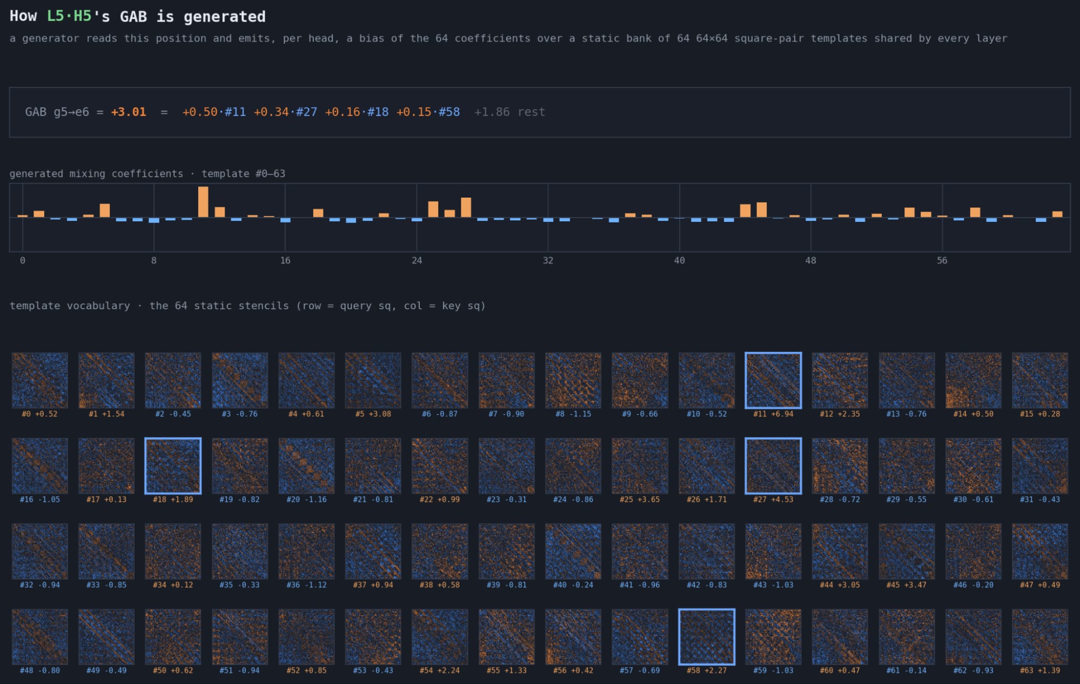Pick stencil thumbnail #43
Image resolution: width=1080 pixels, height=684 pixels.
[x=773, y=551]
